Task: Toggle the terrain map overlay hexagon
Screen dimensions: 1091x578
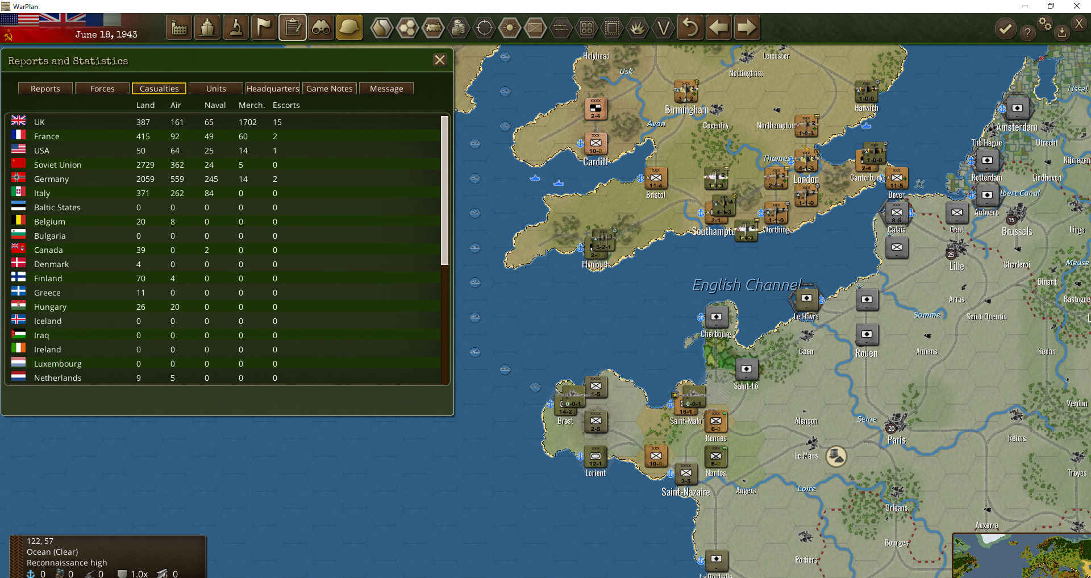Action: tap(382, 27)
